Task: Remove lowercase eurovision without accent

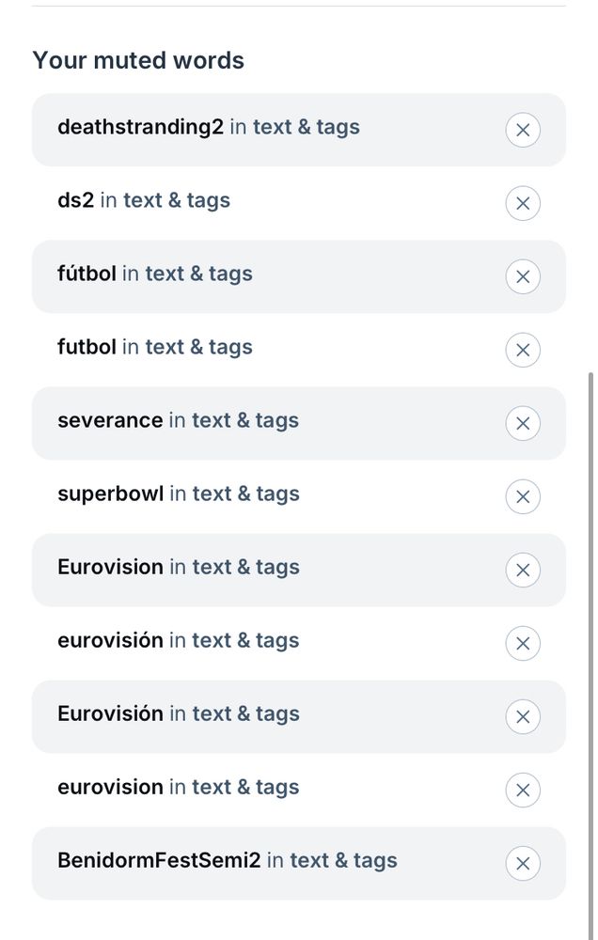Action: point(523,790)
